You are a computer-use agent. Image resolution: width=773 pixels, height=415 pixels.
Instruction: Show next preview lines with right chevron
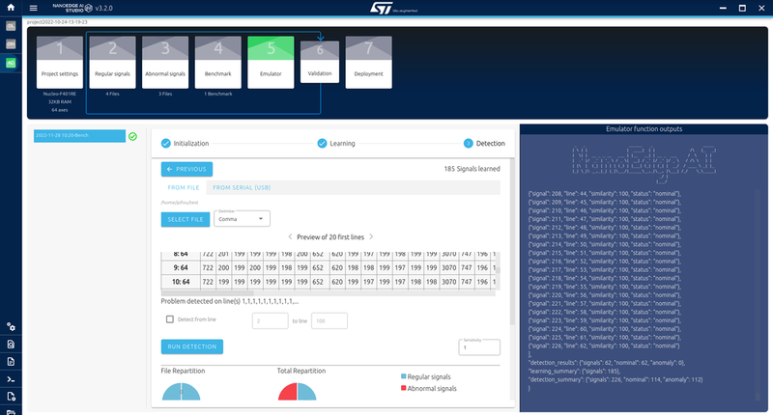[x=371, y=236]
